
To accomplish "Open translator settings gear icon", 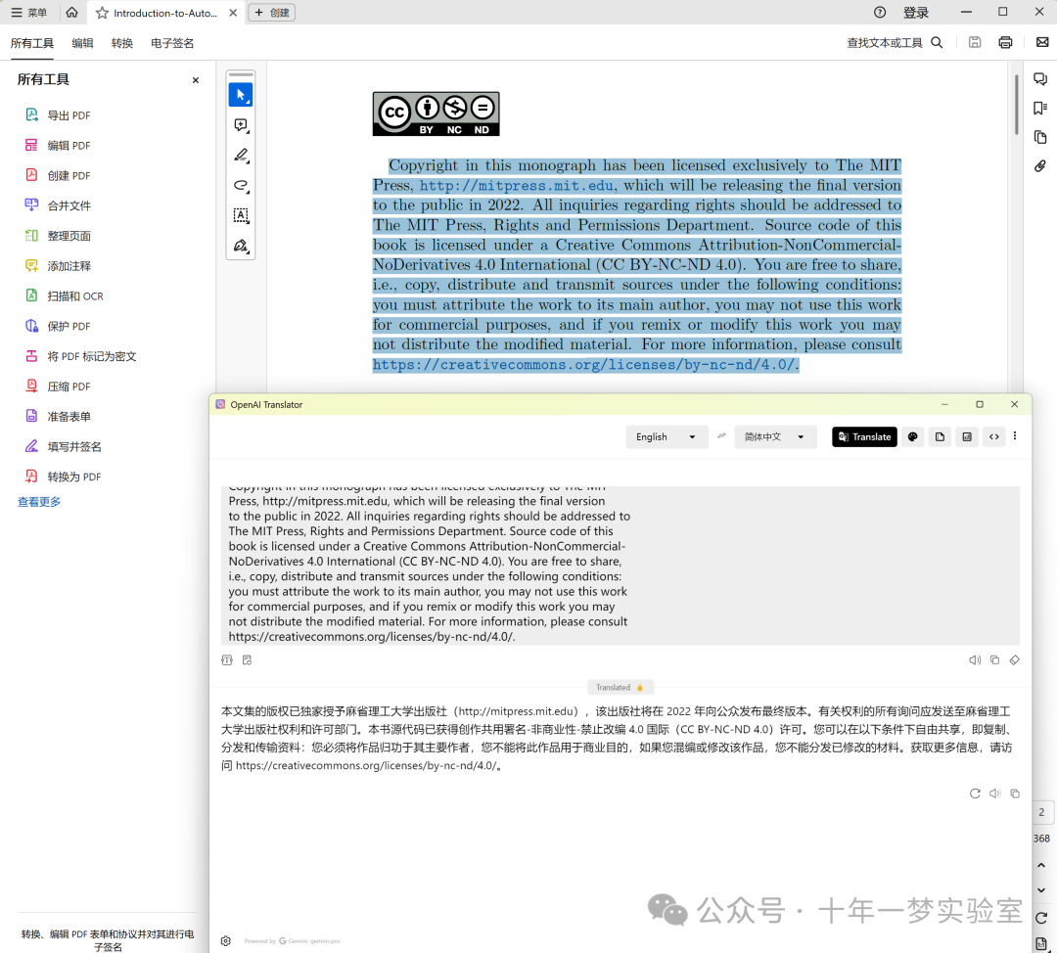I will click(x=226, y=941).
